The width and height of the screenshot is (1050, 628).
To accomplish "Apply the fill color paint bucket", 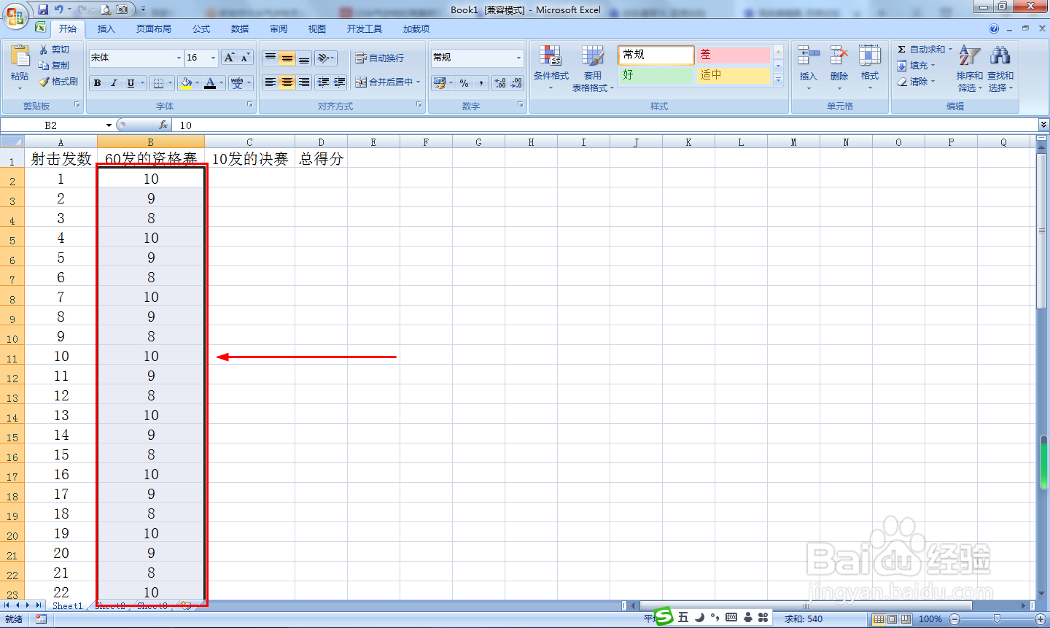I will (186, 83).
